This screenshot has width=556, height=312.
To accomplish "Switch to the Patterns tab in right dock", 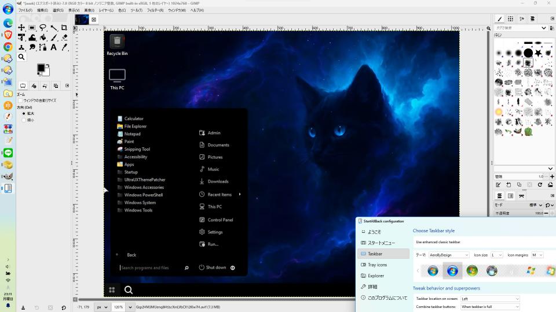I will click(x=510, y=18).
